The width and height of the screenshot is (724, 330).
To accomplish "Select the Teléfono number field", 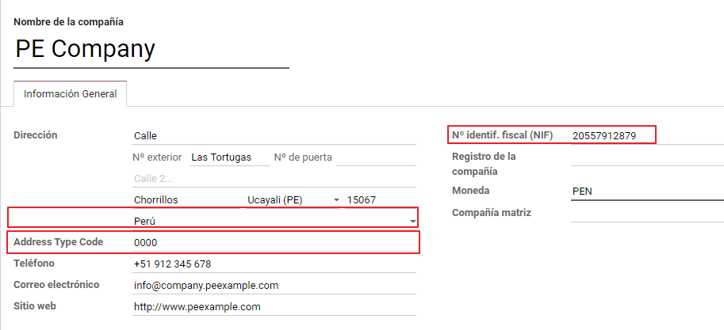I will point(274,264).
